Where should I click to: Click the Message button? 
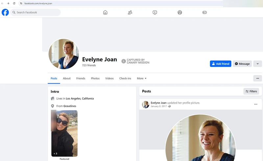[242, 64]
